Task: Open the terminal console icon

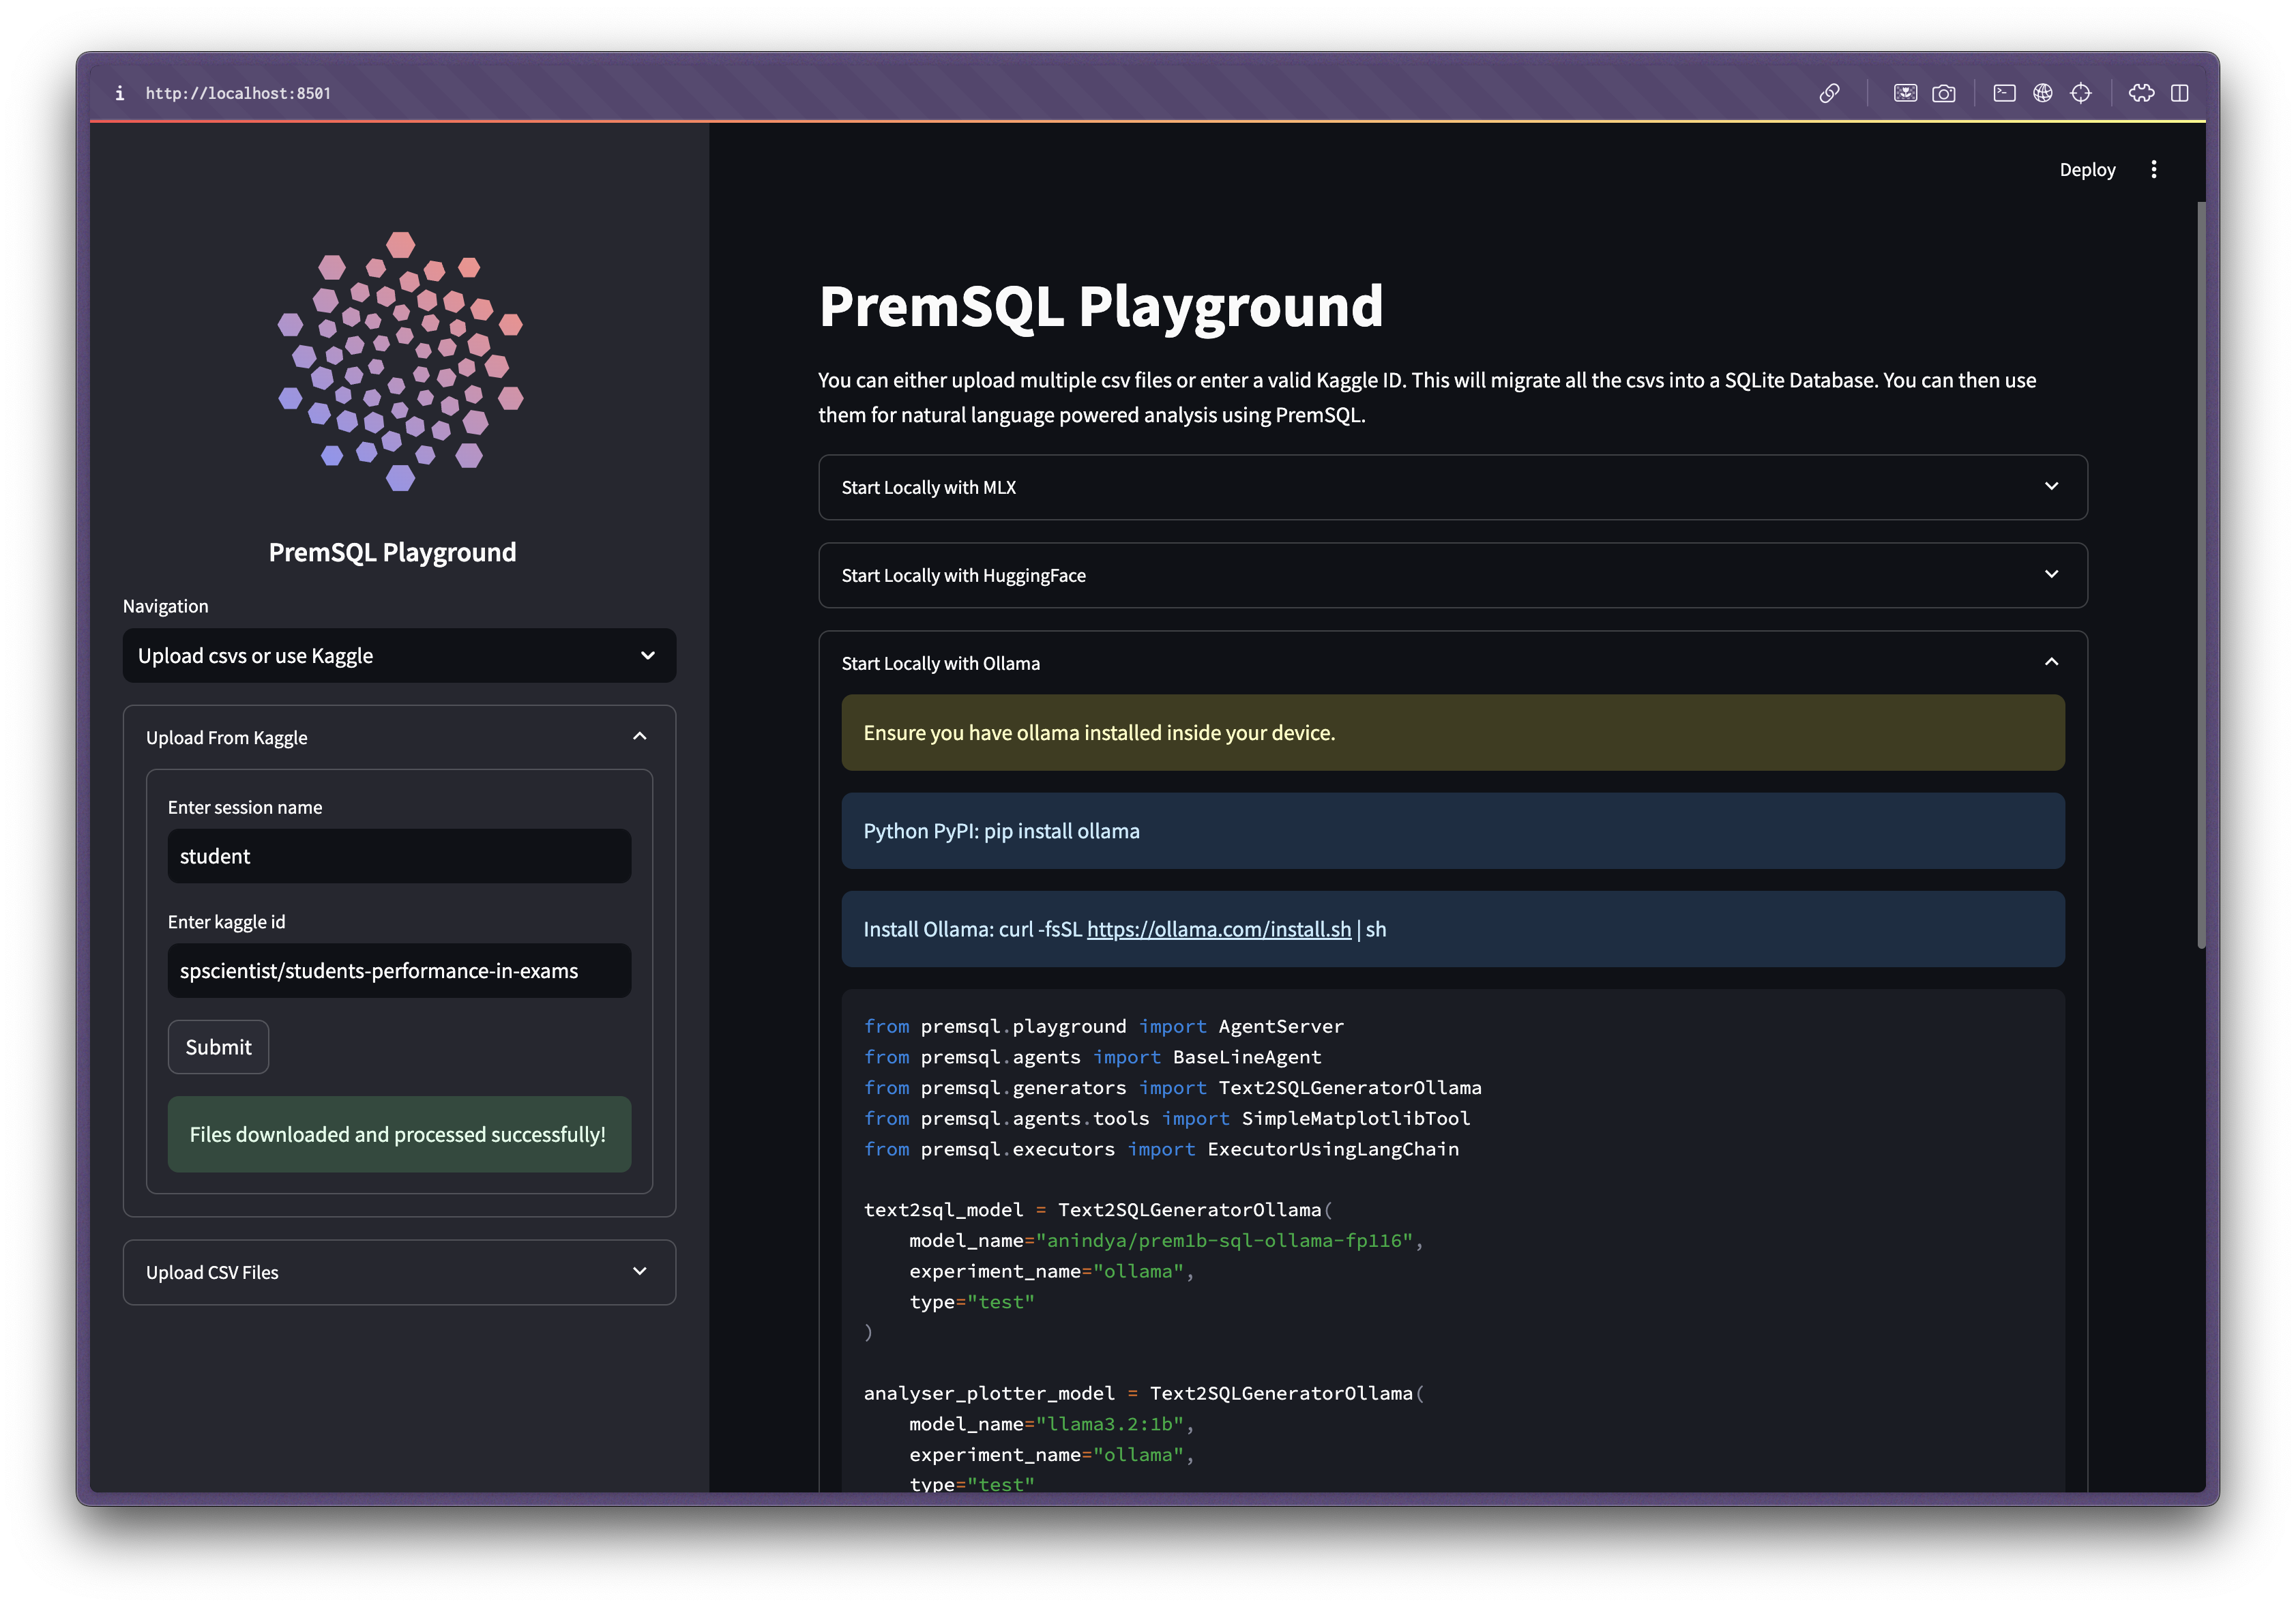Action: pos(2004,93)
